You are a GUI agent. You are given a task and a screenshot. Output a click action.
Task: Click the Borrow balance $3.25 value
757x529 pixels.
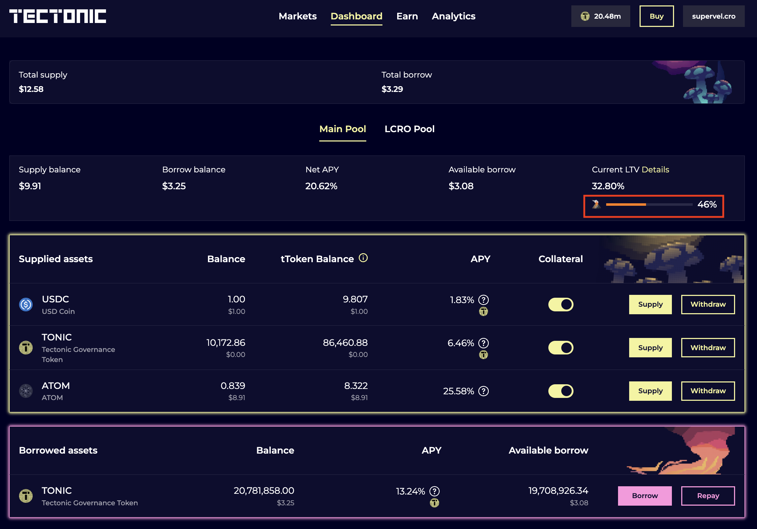coord(174,186)
